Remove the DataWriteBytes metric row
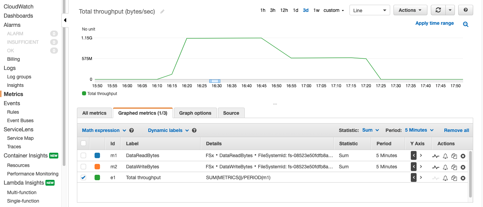This screenshot has height=207, width=483. [463, 167]
